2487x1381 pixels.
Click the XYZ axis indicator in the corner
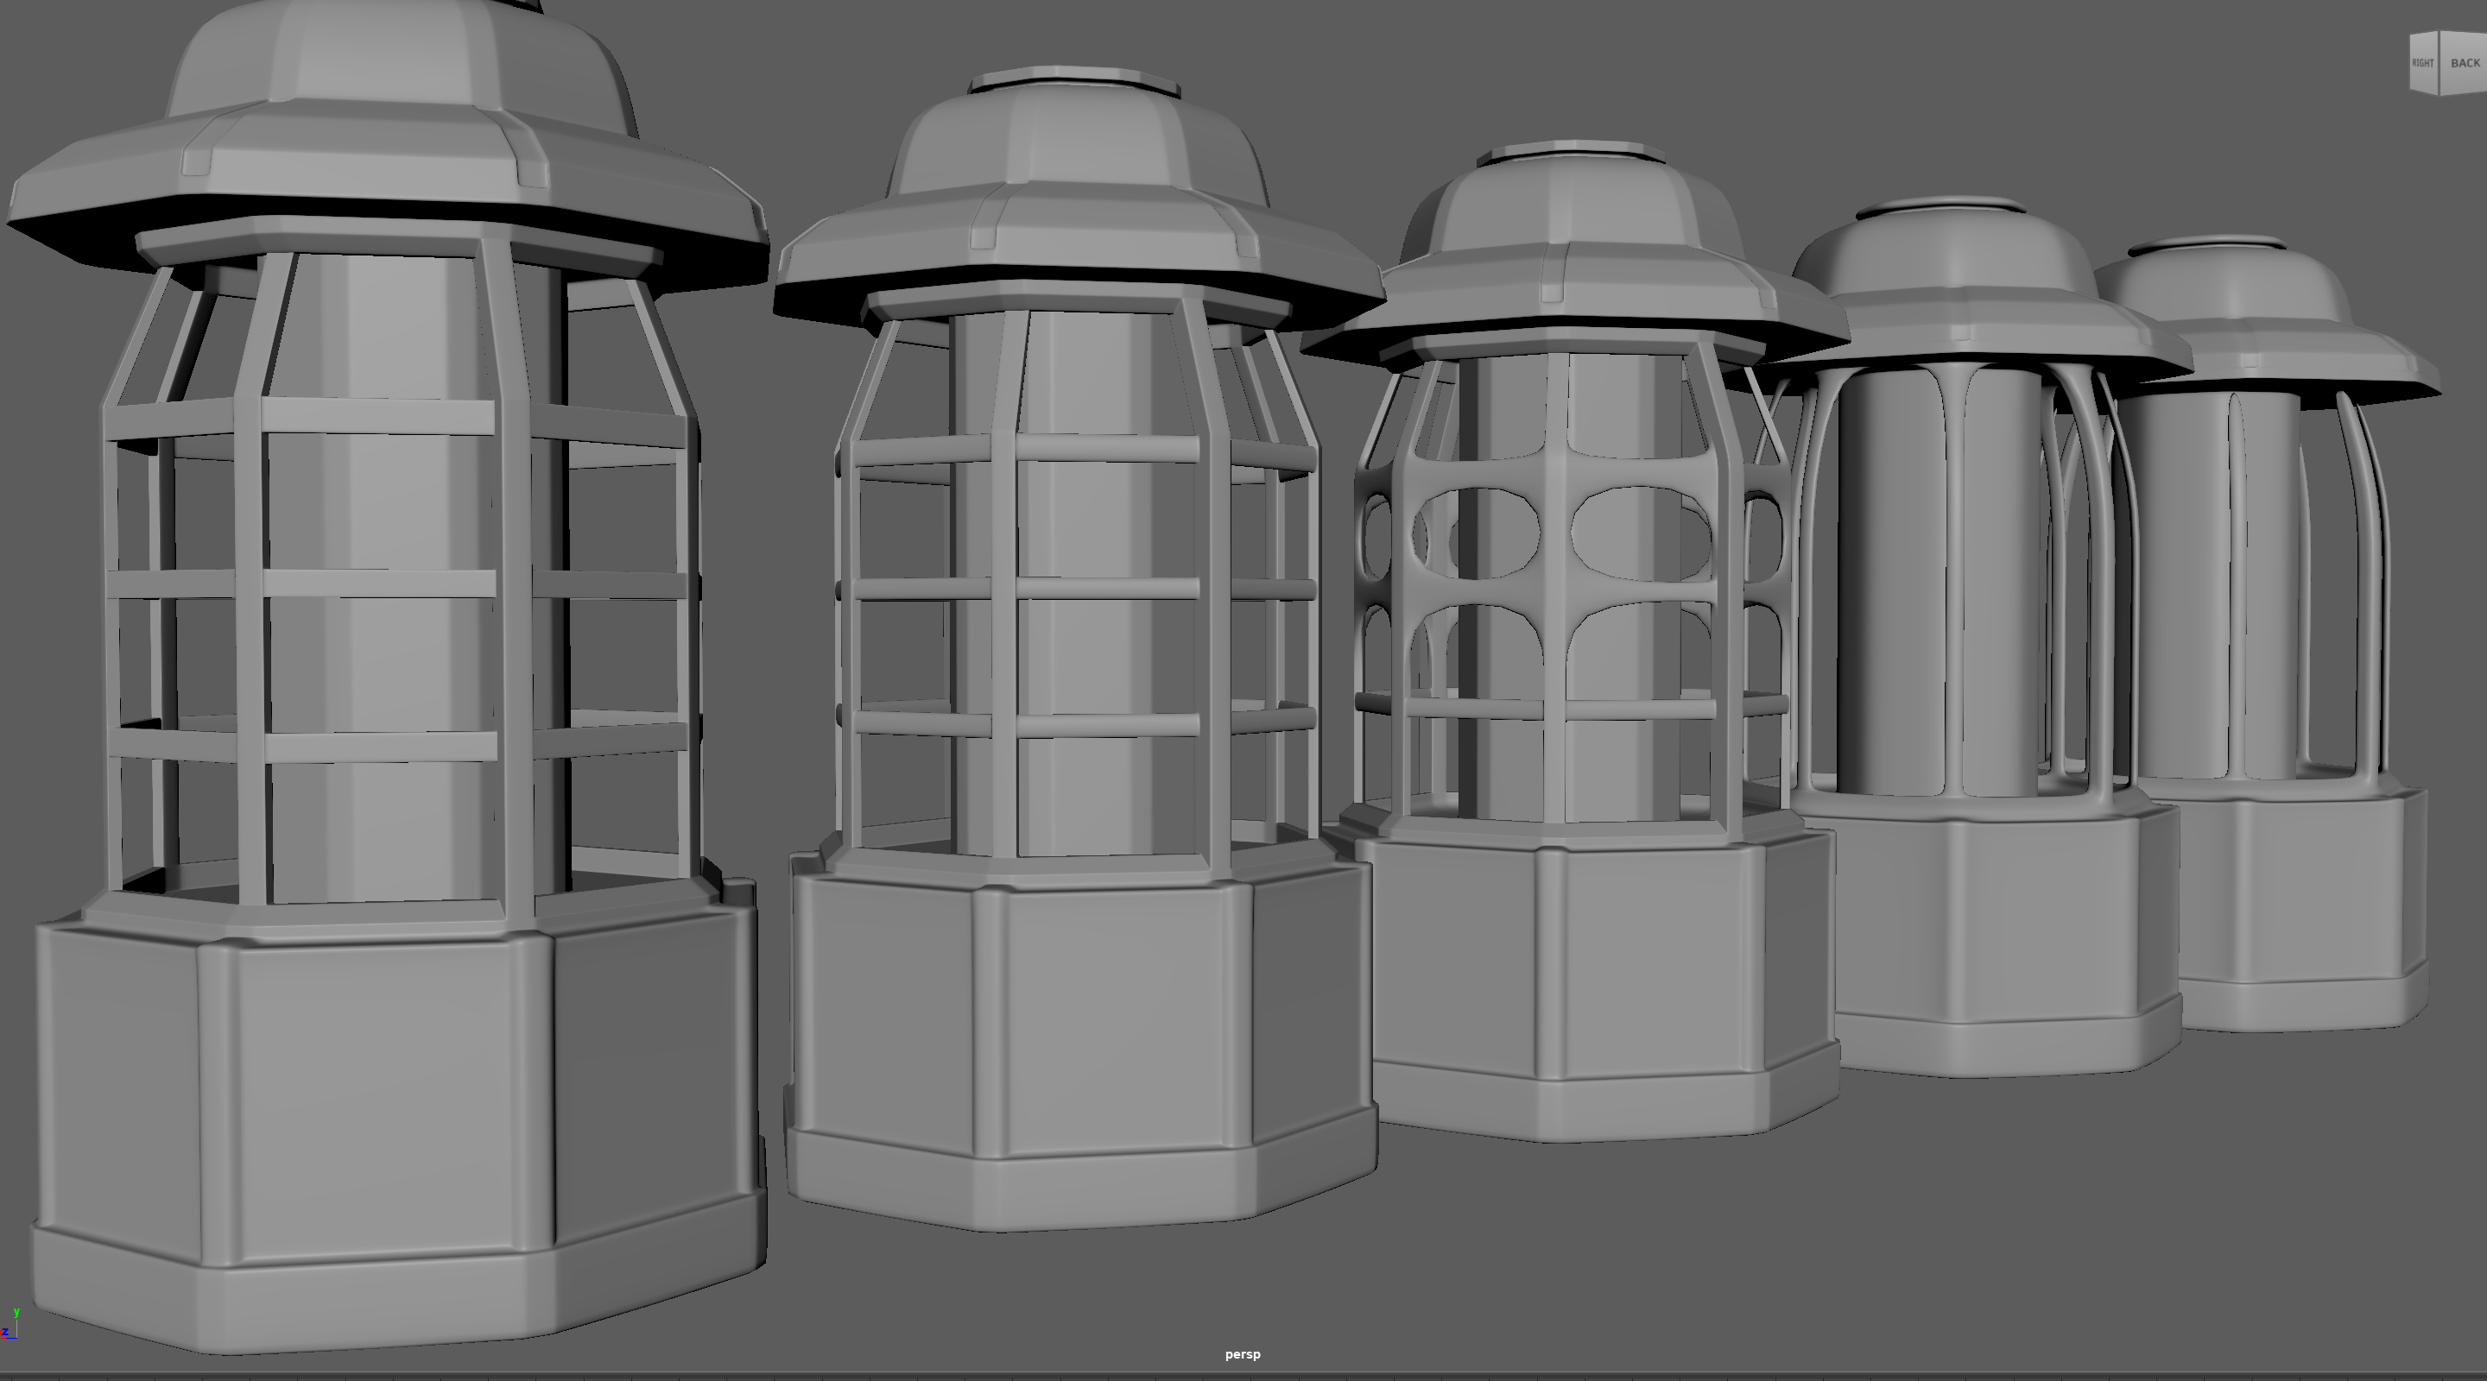[x=10, y=1325]
